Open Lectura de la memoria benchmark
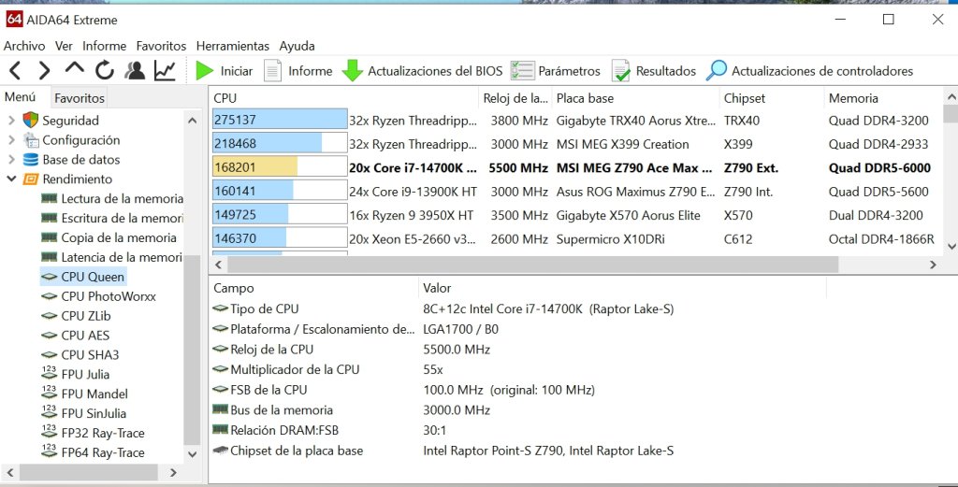Screen dimensions: 958x487 [112, 198]
